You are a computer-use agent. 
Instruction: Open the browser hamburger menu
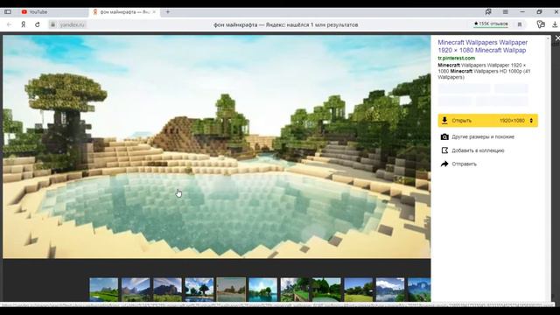coord(506,11)
